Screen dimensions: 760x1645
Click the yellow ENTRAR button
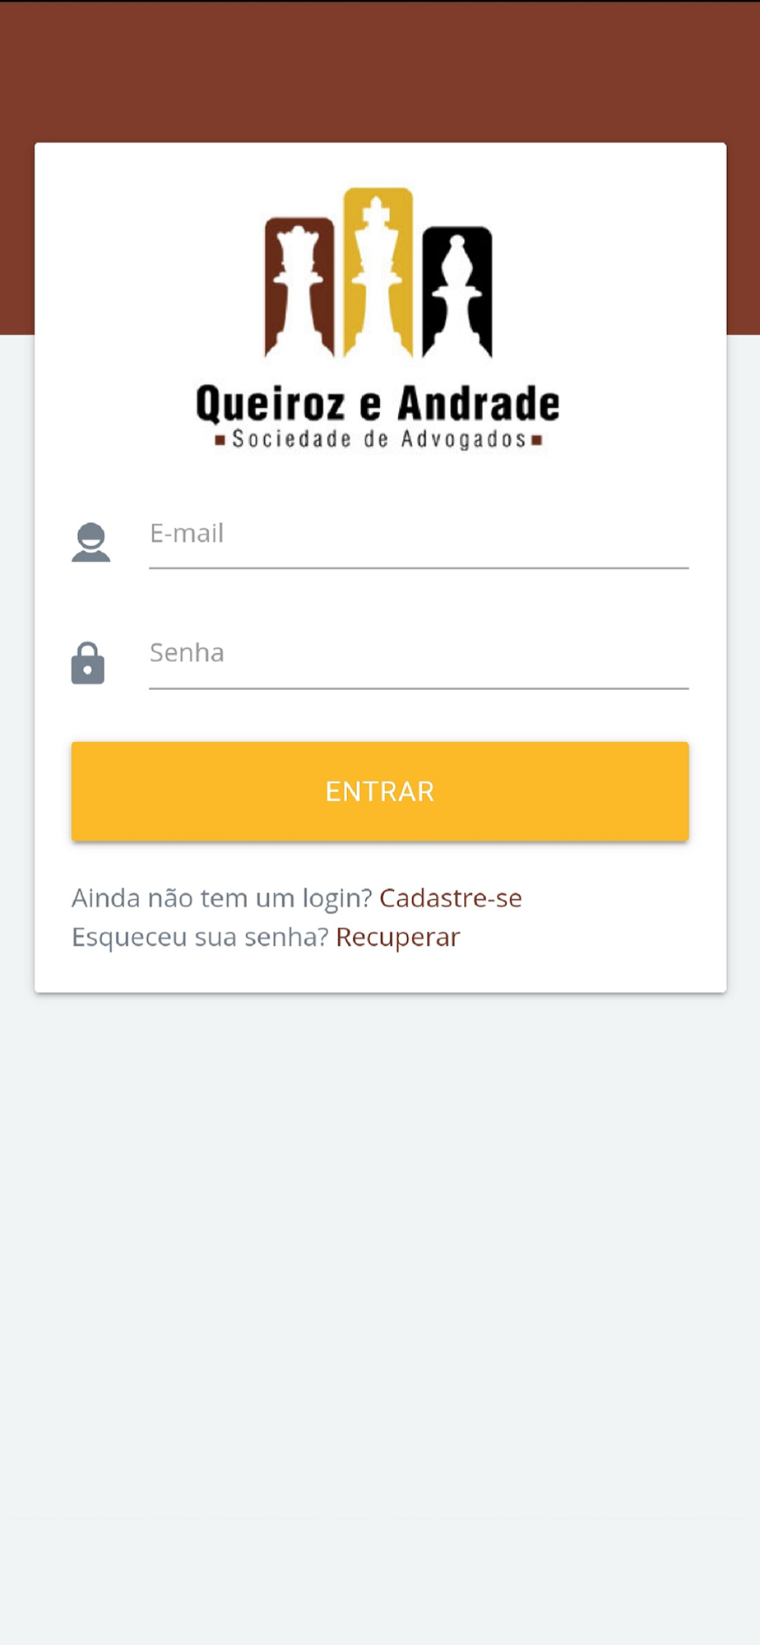(380, 791)
